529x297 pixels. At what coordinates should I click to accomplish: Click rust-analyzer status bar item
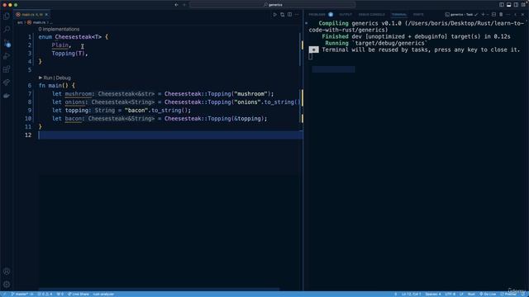coord(103,294)
